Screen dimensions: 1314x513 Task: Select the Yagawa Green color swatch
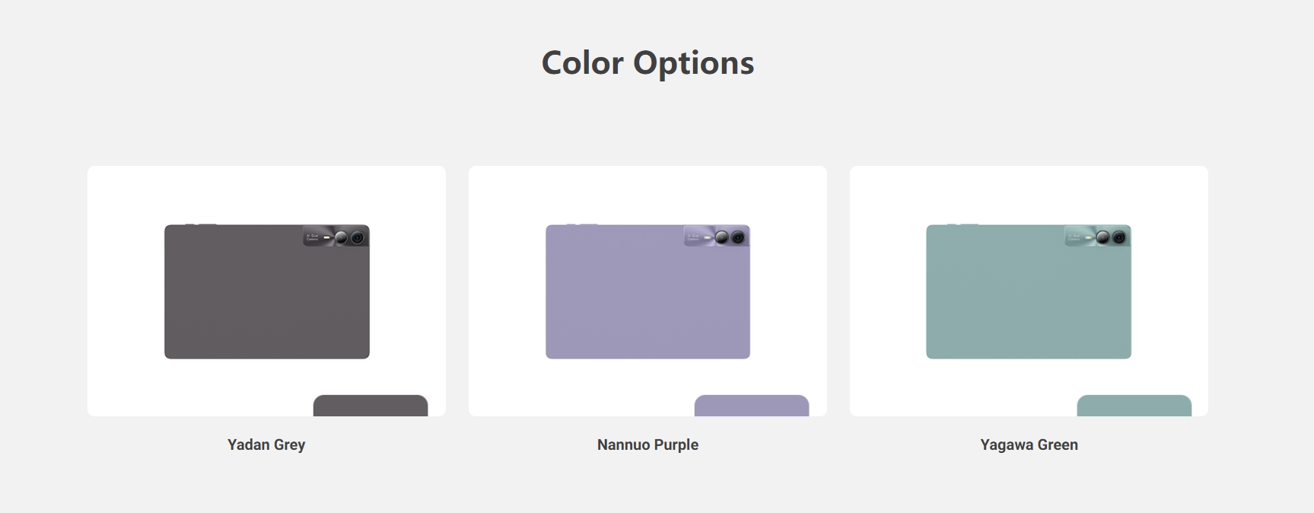[1134, 406]
